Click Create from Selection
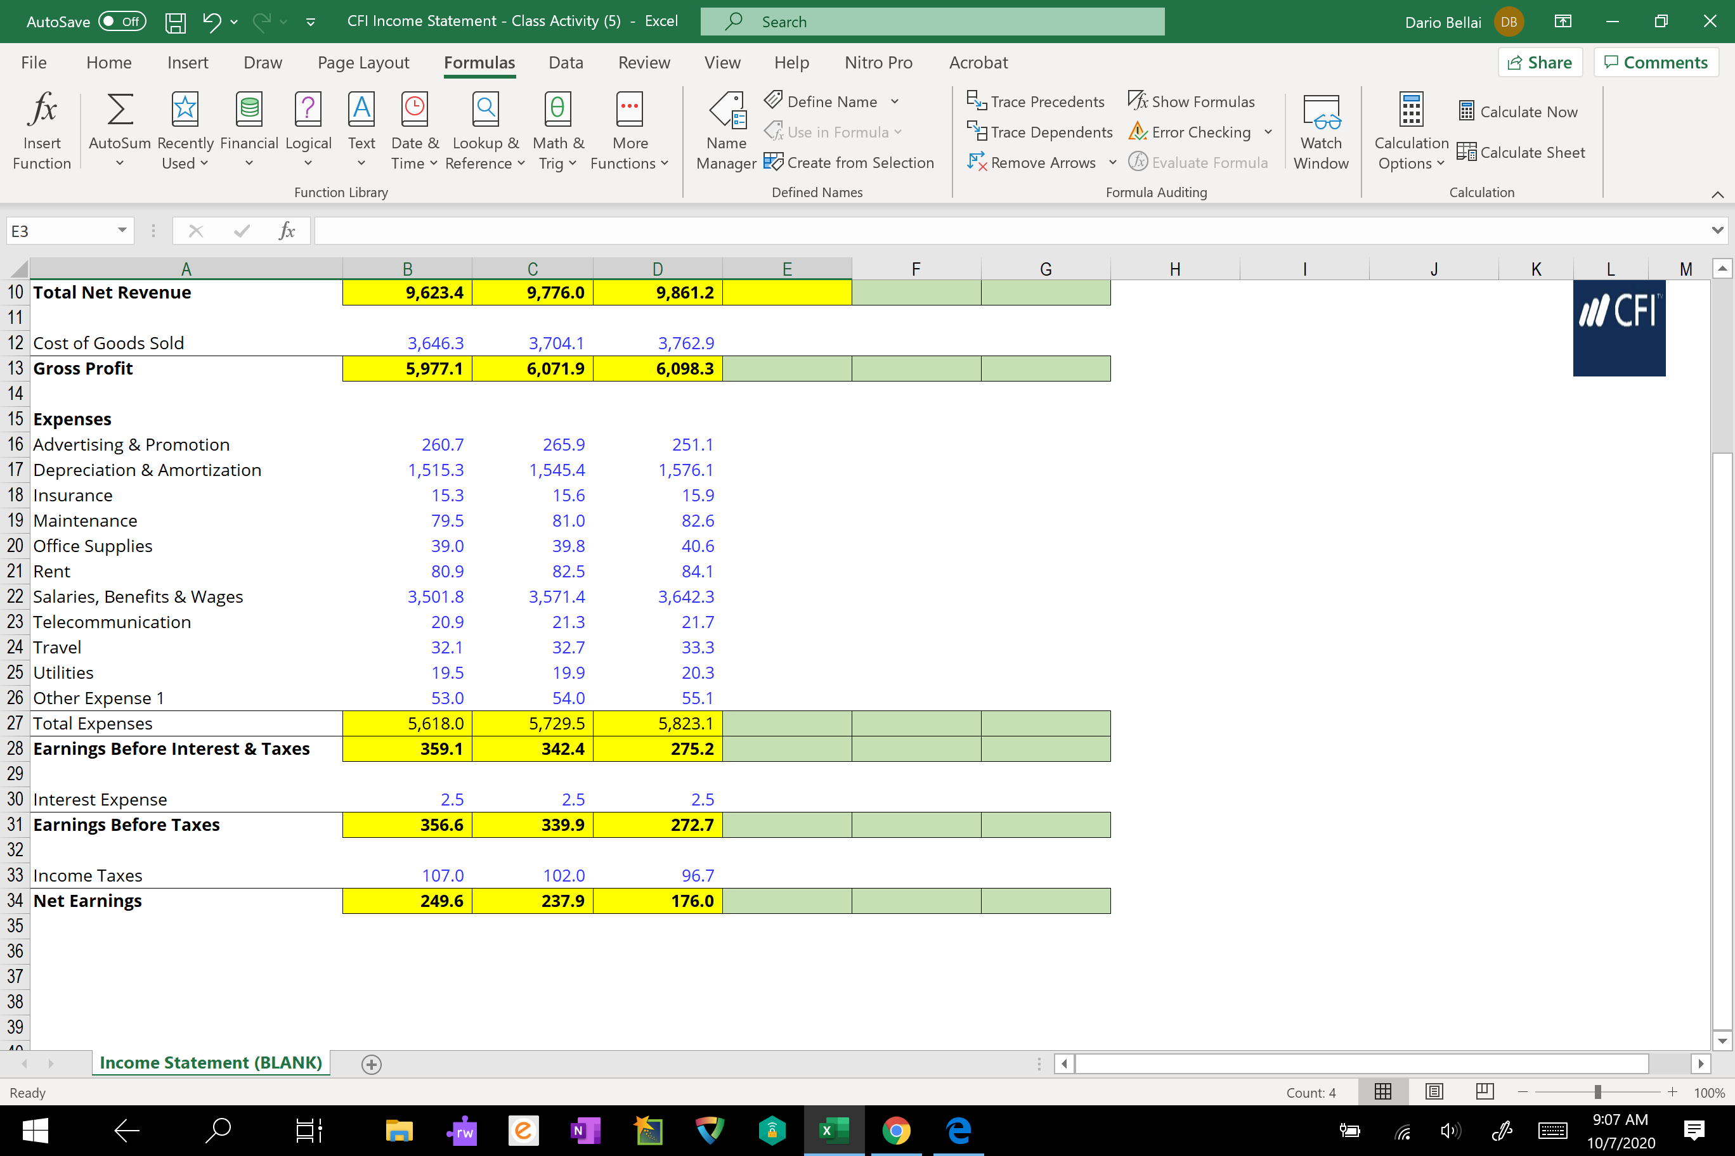 click(x=849, y=162)
